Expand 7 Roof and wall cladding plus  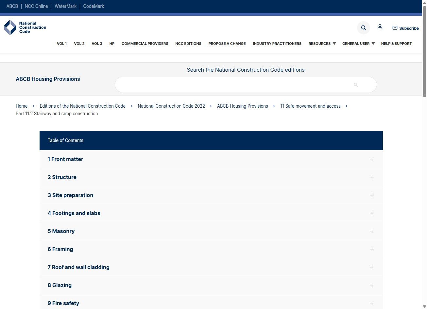coord(372,267)
